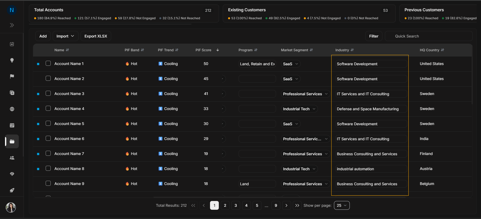
Task: Sort the table by Name column
Action: (x=62, y=50)
